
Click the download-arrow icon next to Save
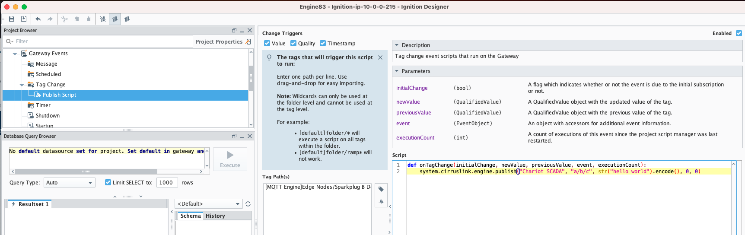[x=24, y=19]
